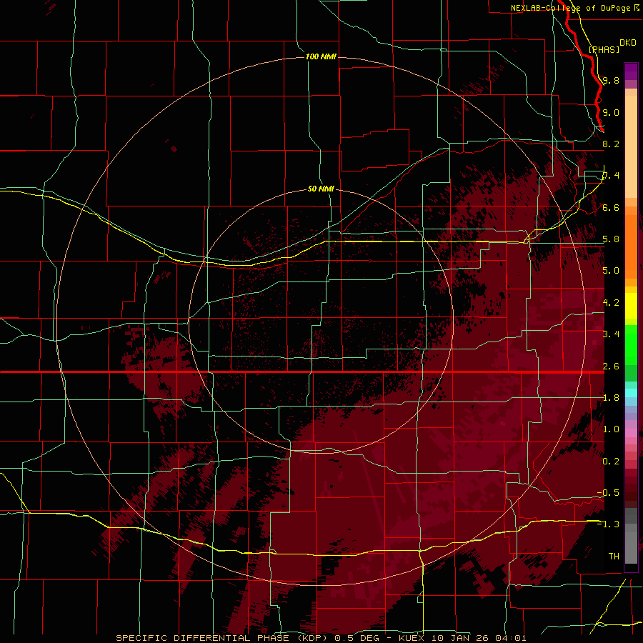Click the -1.3 scale value

(x=608, y=524)
